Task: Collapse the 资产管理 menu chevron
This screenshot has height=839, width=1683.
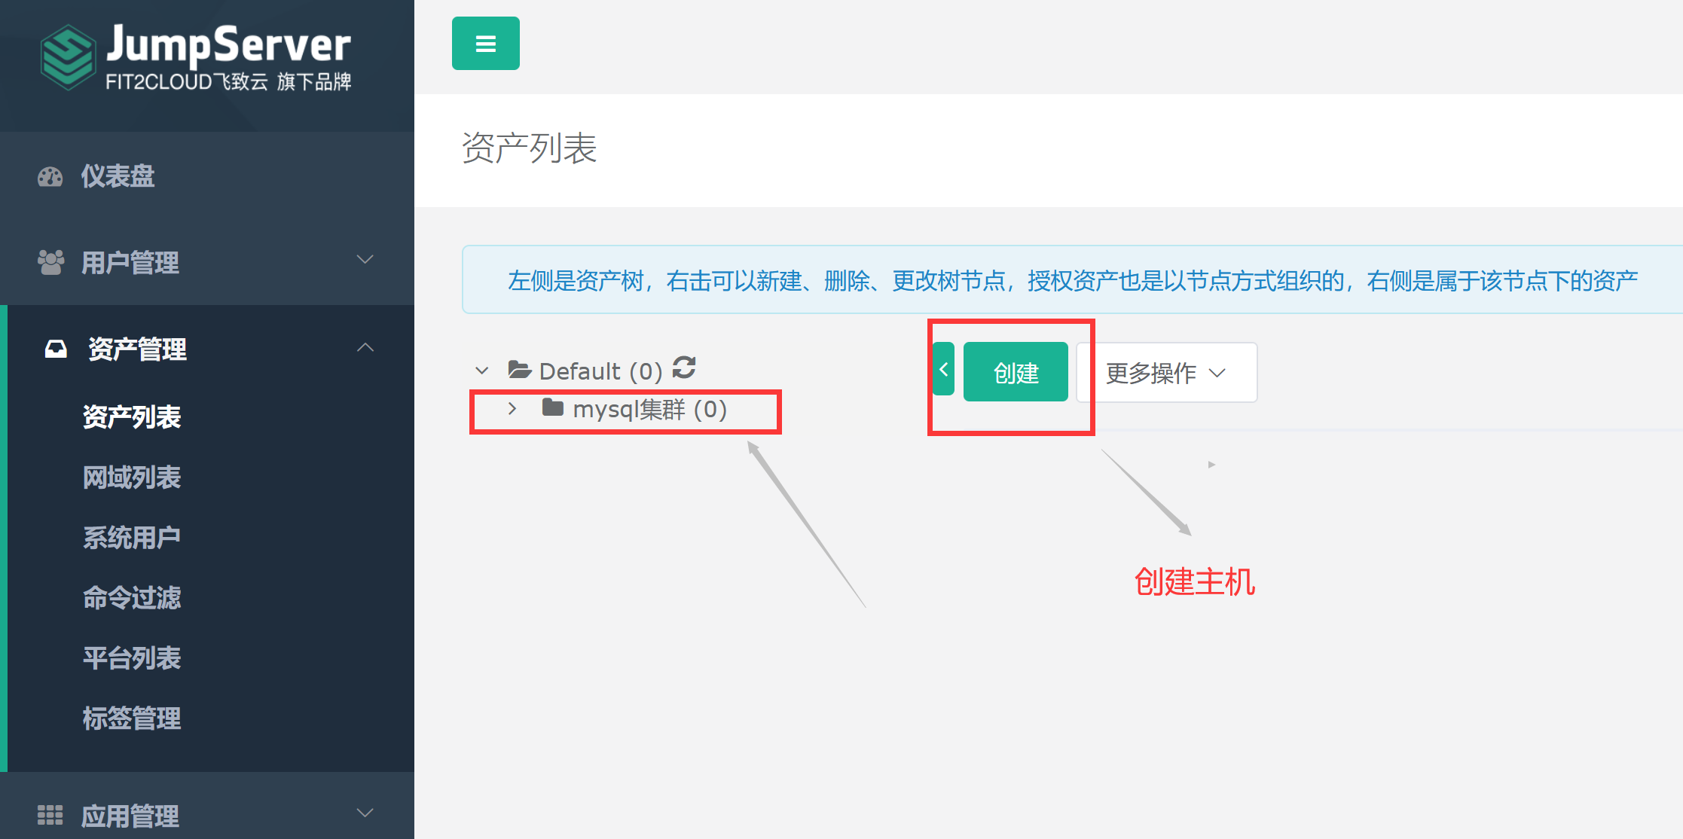Action: (365, 347)
